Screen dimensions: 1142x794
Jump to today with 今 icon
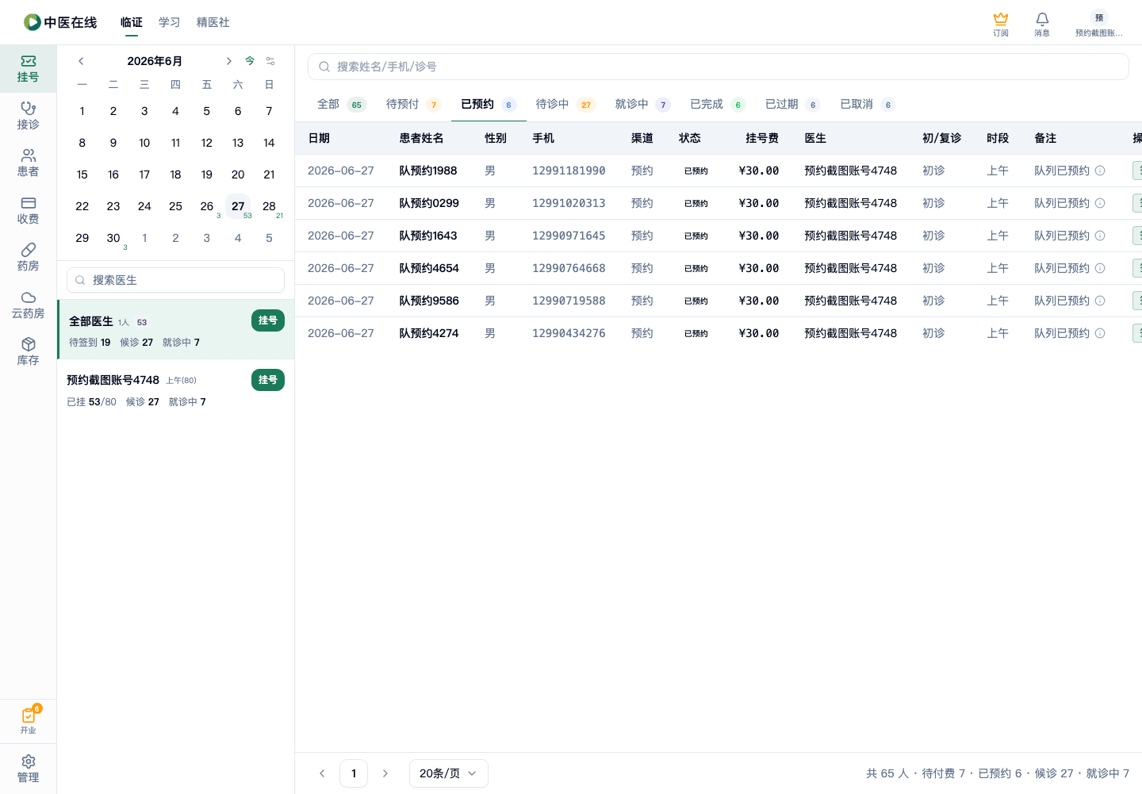(x=250, y=61)
